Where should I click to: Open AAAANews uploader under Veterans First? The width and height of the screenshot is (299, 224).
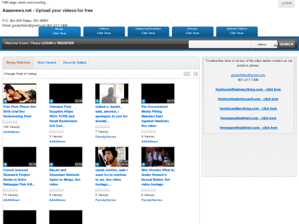(x=58, y=141)
